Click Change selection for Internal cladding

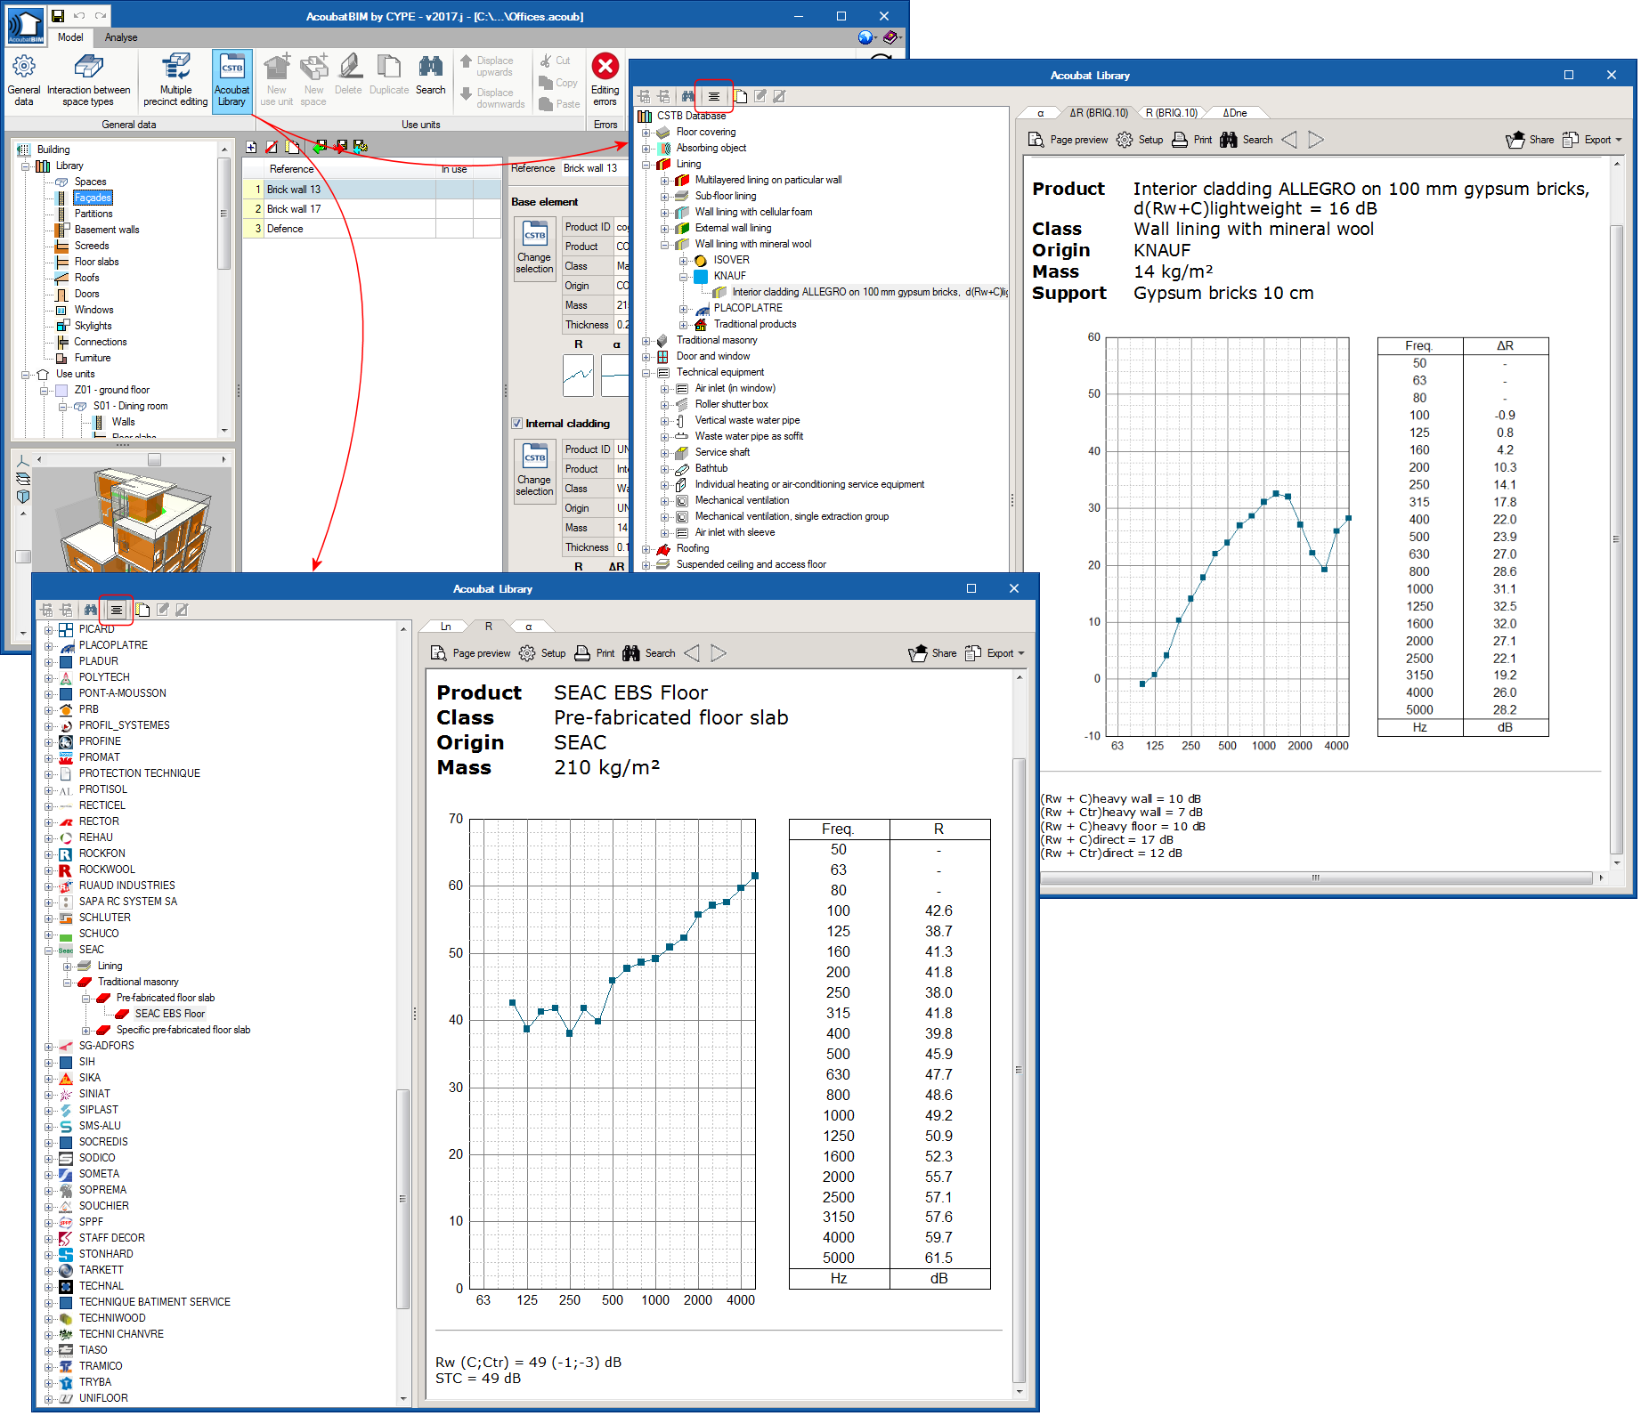pos(534,470)
